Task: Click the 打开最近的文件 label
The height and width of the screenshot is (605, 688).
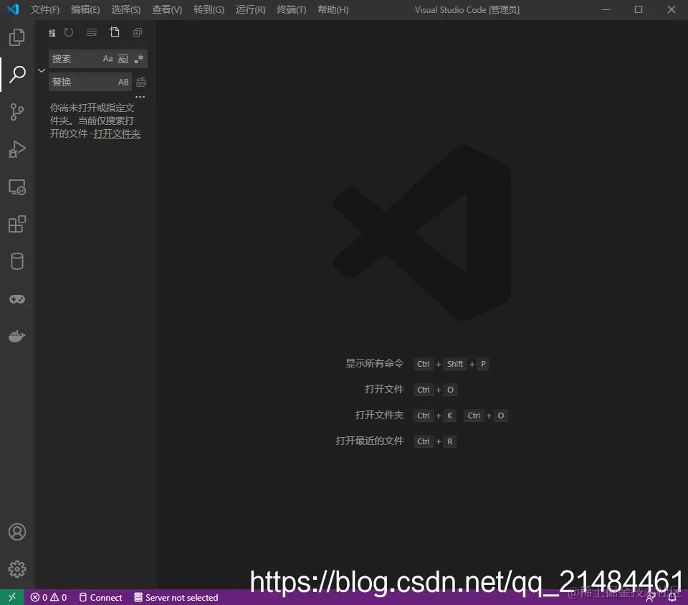Action: coord(370,441)
